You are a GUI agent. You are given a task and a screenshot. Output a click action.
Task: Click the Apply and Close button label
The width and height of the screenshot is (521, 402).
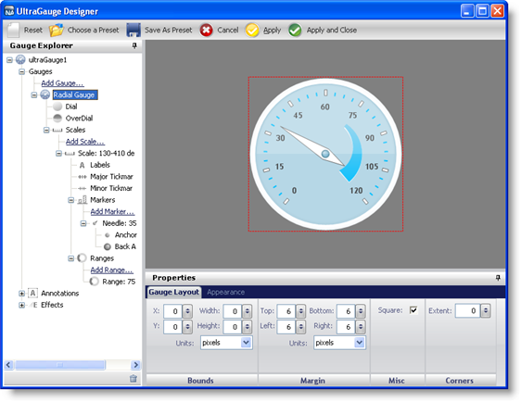(x=332, y=30)
